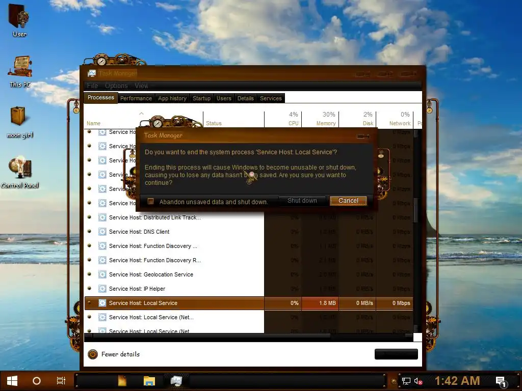Expand Service Host: Geolocation Service row
Screen dimensions: 522x391
coord(89,274)
